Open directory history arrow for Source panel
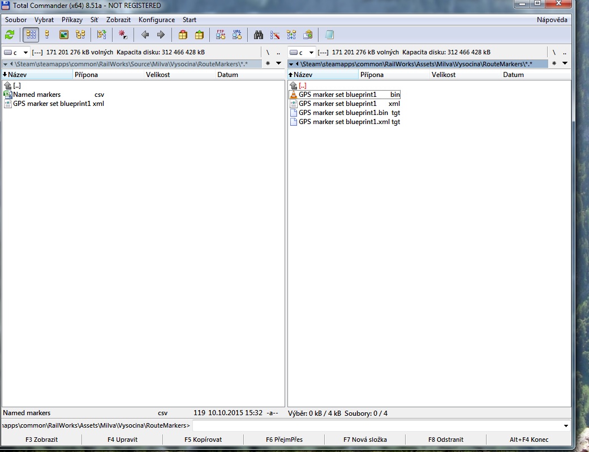This screenshot has width=589, height=452. (279, 63)
